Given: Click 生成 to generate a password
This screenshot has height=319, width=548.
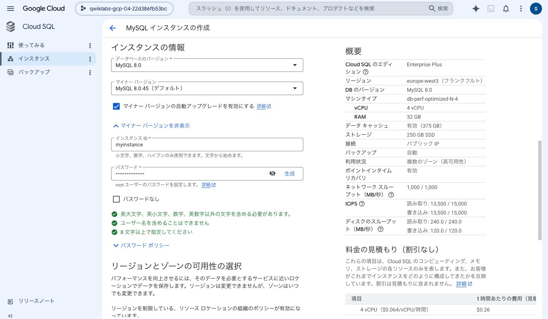Looking at the screenshot, I should [290, 174].
